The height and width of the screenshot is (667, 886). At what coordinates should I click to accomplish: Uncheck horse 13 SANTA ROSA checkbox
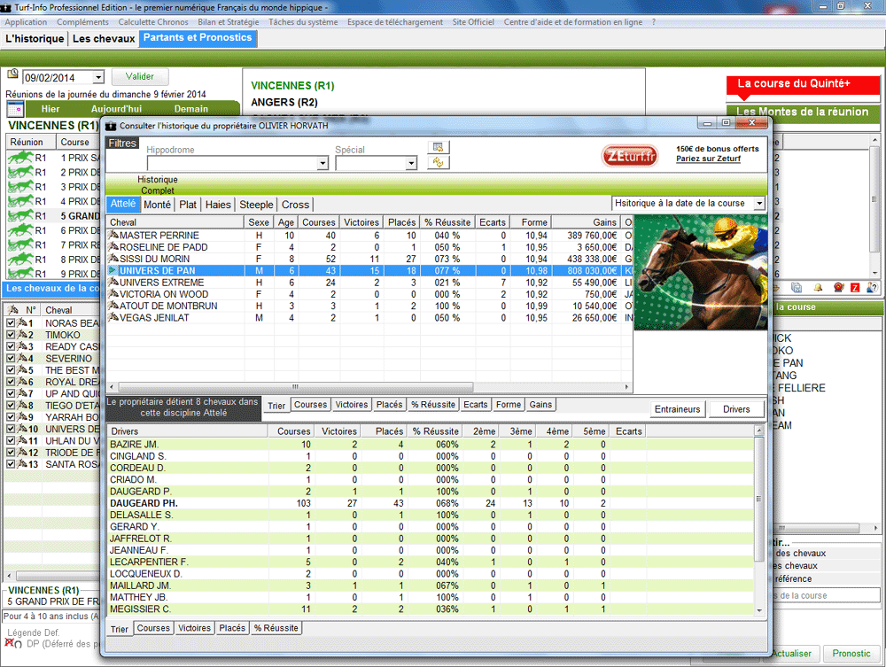pos(11,463)
